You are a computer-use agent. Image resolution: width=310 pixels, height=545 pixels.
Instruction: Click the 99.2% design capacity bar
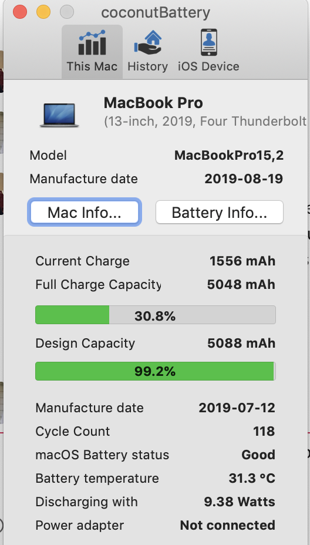click(156, 371)
